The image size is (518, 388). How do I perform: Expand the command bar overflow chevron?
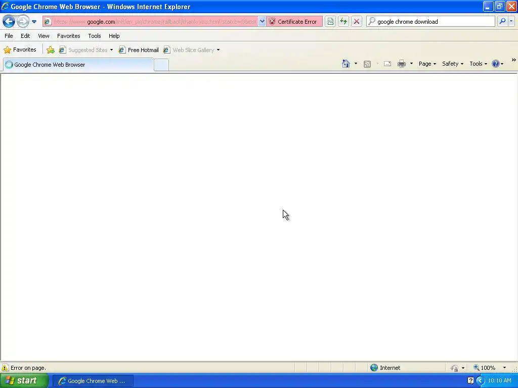[514, 60]
